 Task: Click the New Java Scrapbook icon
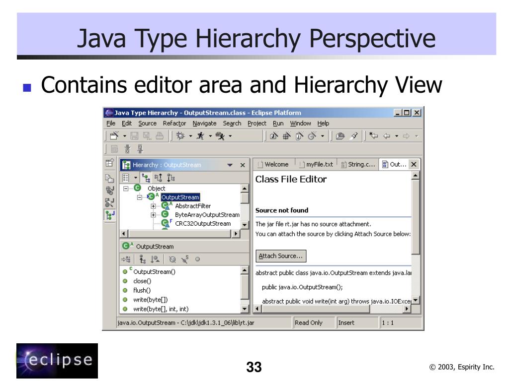(x=299, y=136)
